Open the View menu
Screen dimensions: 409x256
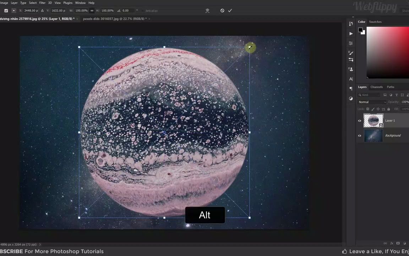[58, 3]
